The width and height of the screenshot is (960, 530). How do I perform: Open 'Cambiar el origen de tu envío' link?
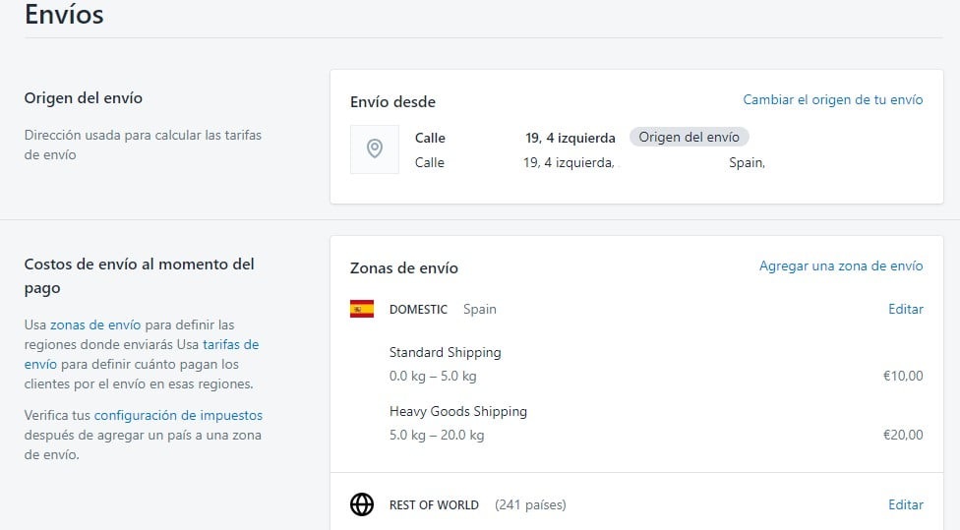[x=832, y=99]
